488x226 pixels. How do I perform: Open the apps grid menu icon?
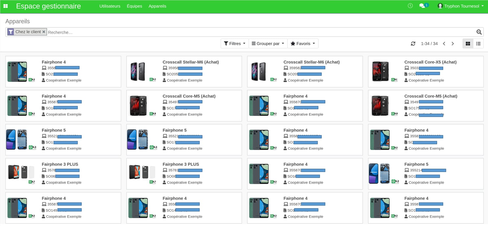click(6, 6)
